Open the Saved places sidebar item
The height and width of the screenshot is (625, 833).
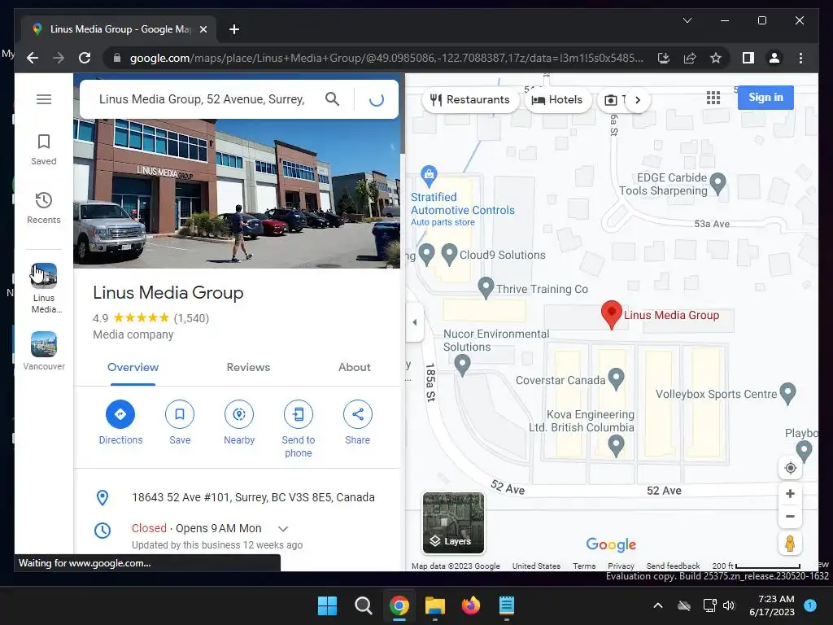[x=44, y=150]
